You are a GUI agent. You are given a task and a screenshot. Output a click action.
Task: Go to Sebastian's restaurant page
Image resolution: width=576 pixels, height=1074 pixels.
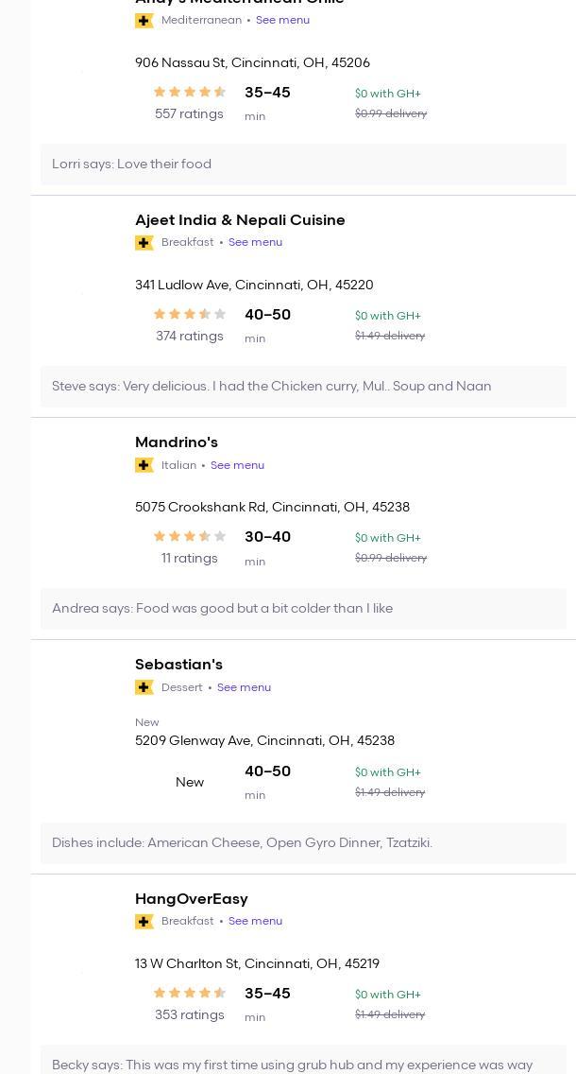click(x=178, y=665)
